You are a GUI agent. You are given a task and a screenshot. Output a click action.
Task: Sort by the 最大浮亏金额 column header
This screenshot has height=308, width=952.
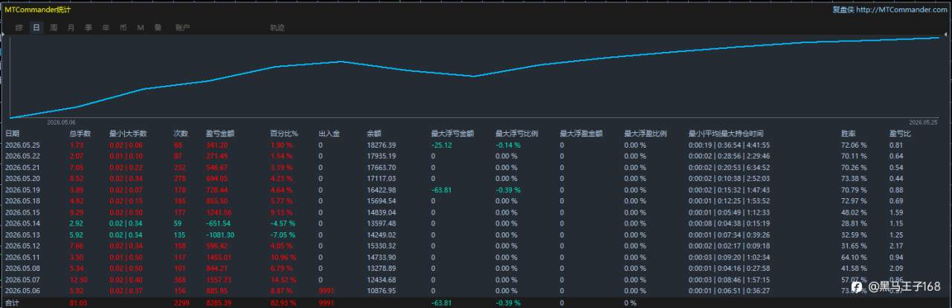click(452, 134)
